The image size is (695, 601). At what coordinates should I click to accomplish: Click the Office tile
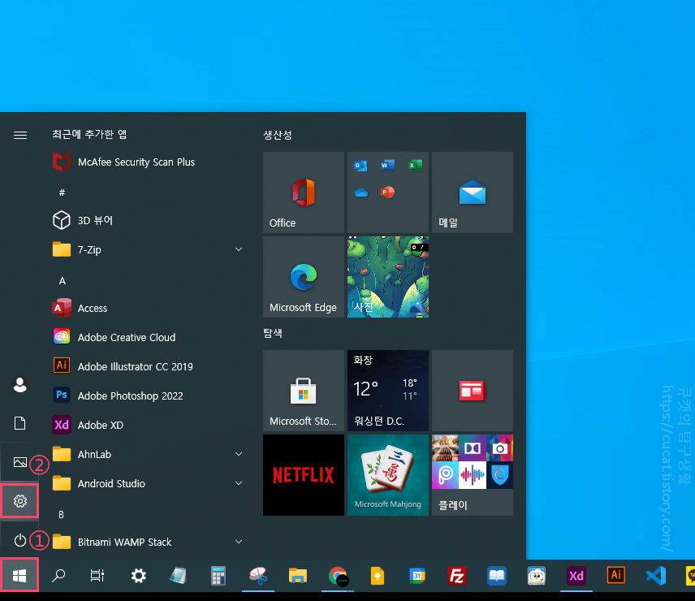pos(304,192)
